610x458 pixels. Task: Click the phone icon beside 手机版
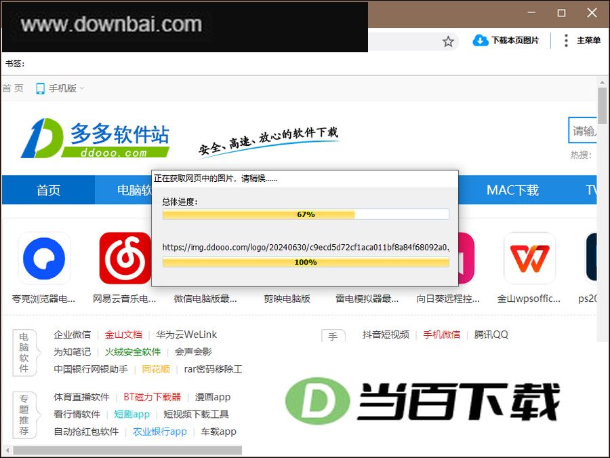coord(40,89)
